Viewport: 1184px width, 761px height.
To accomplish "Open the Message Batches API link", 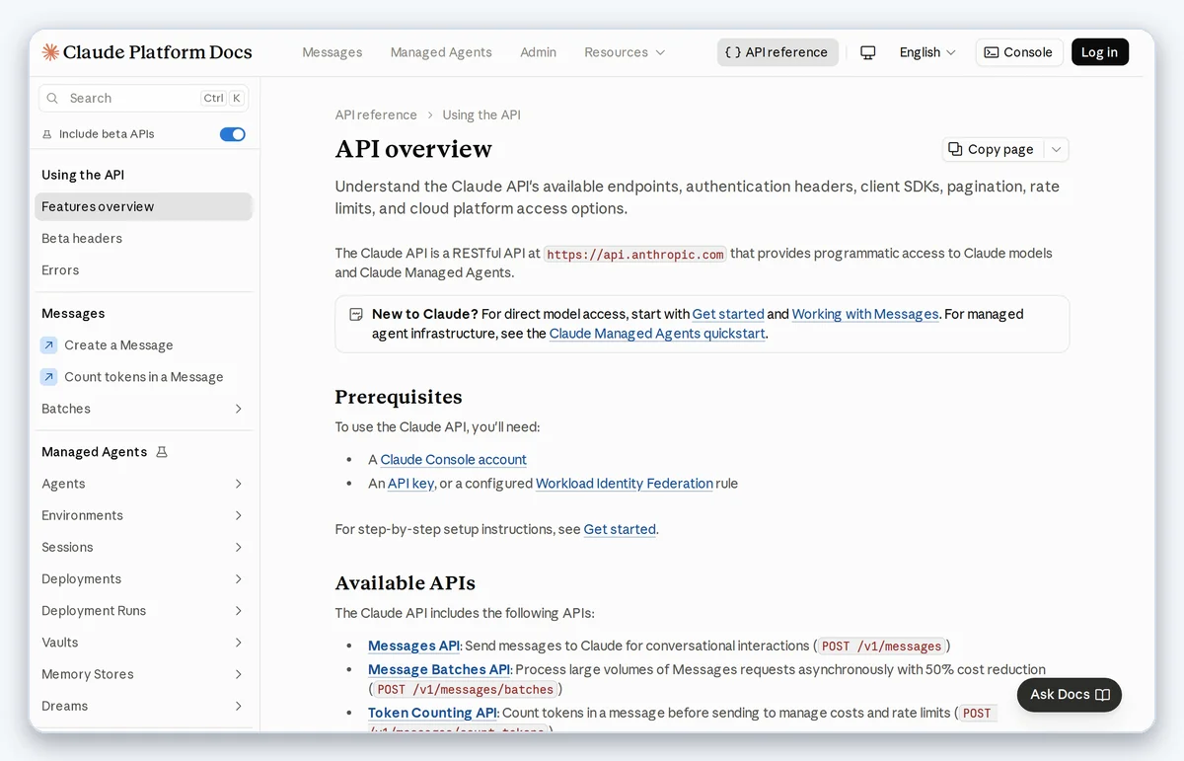I will (x=439, y=669).
